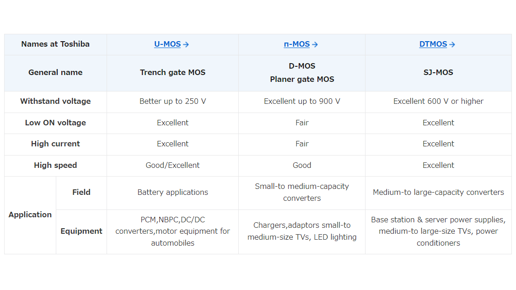
Task: Open the U-MOS link
Action: [x=167, y=44]
